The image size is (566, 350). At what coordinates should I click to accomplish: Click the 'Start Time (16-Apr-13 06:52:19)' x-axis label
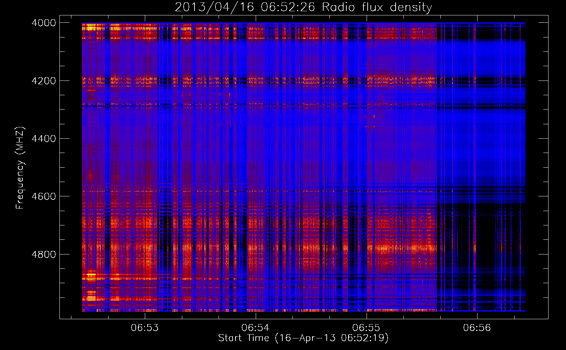[x=303, y=338]
